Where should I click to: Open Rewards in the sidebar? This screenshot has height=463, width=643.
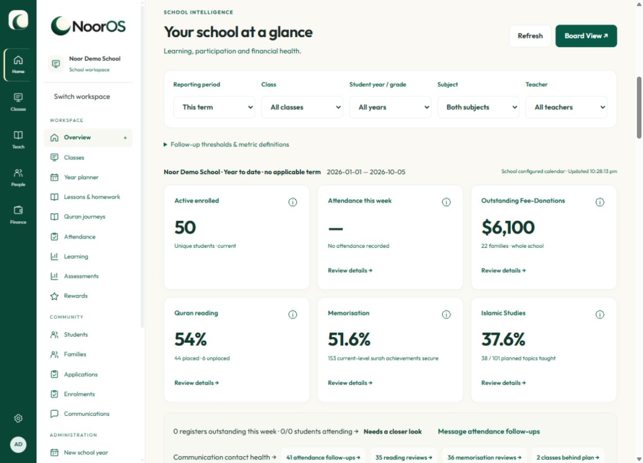(88, 296)
